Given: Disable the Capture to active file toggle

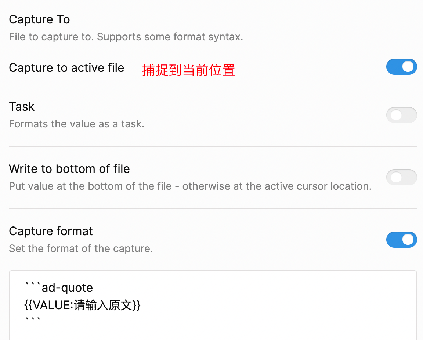Looking at the screenshot, I should 401,67.
